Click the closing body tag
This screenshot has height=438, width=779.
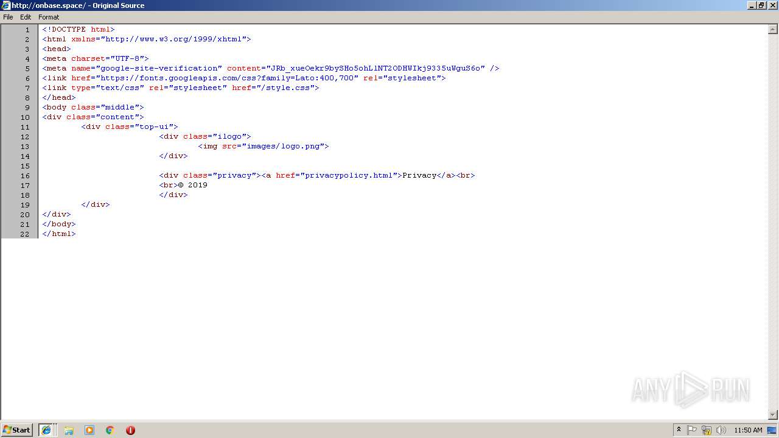coord(59,224)
